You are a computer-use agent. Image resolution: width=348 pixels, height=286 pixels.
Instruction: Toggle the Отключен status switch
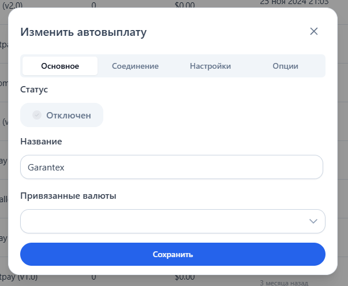click(62, 115)
